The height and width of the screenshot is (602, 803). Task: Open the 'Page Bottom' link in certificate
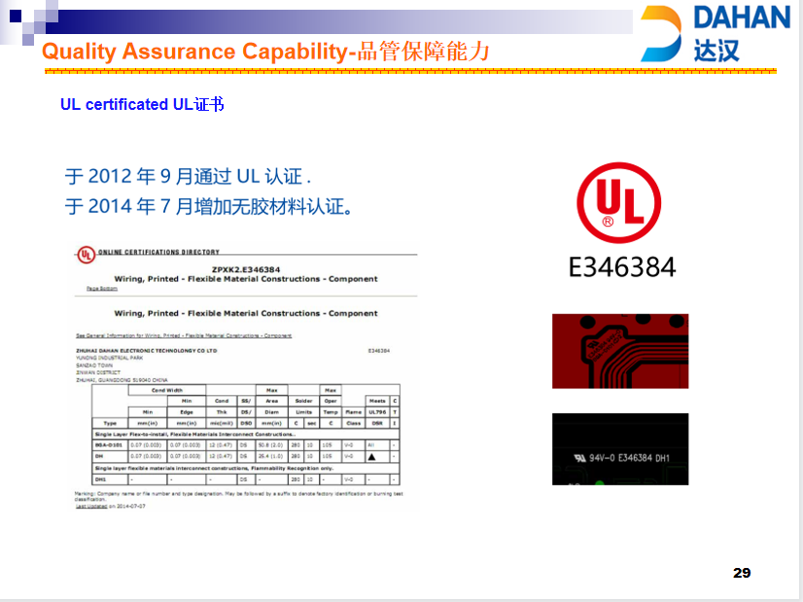coord(101,289)
